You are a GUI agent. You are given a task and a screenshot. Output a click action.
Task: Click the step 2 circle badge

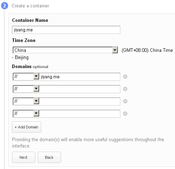pyautogui.click(x=5, y=6)
